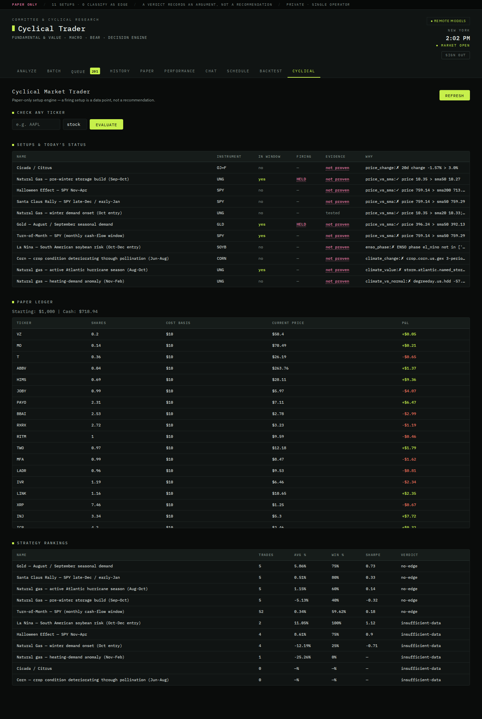Screen dimensions: 482x719
Task: Open the Backtest tab
Action: tap(271, 71)
